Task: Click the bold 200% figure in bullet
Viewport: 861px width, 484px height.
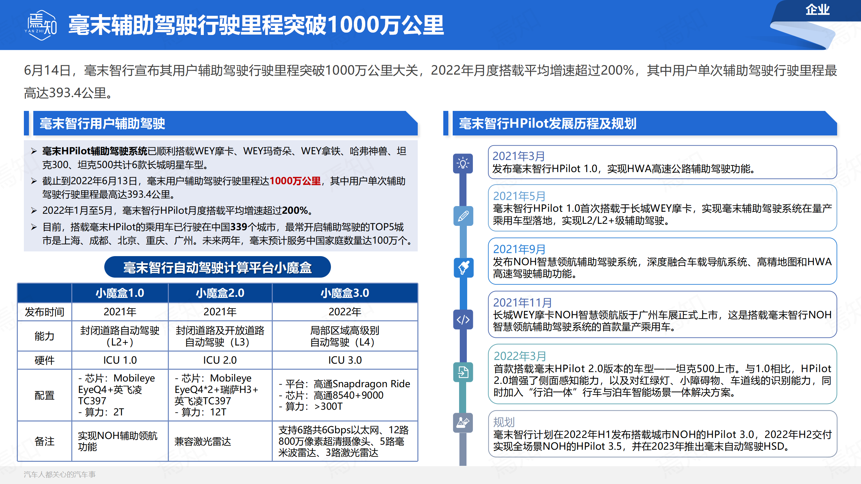Action: point(295,210)
